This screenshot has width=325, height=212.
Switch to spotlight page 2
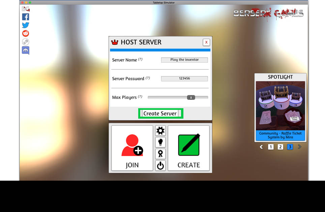pyautogui.click(x=280, y=147)
